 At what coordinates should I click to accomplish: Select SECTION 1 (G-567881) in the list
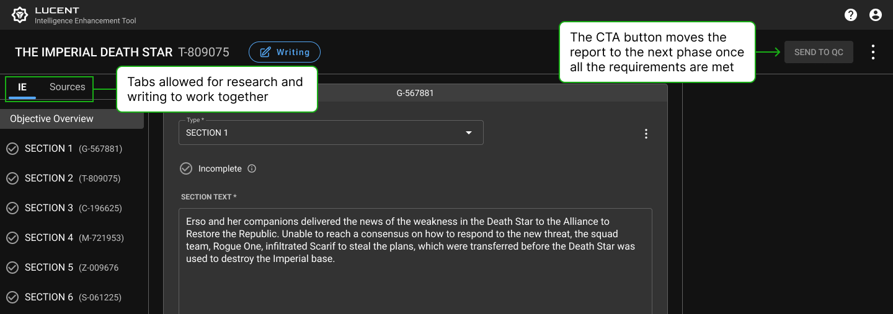(x=74, y=149)
